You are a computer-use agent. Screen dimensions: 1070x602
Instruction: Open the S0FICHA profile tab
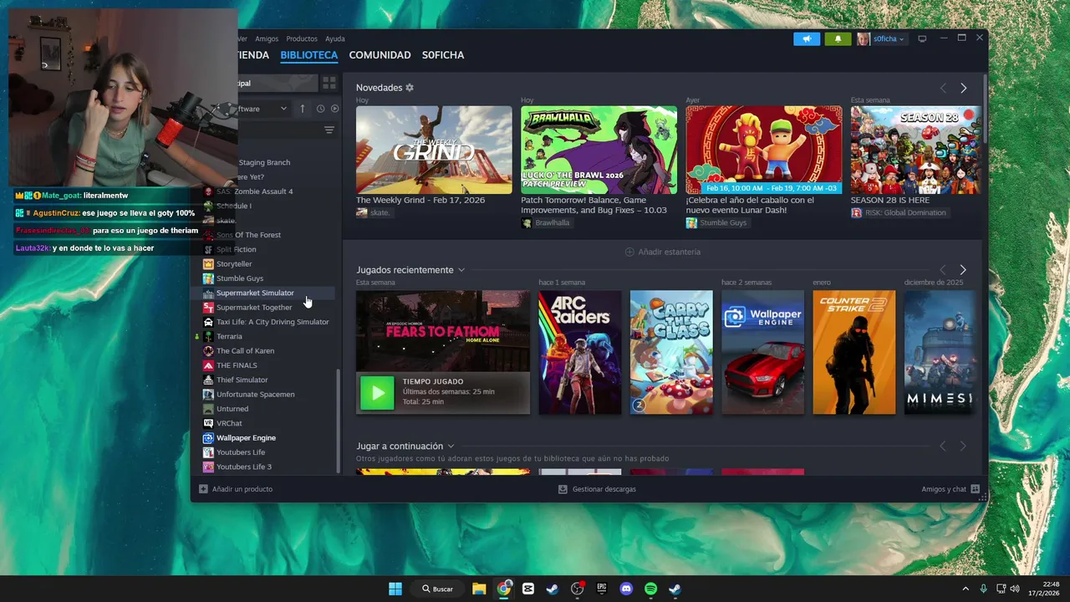443,55
